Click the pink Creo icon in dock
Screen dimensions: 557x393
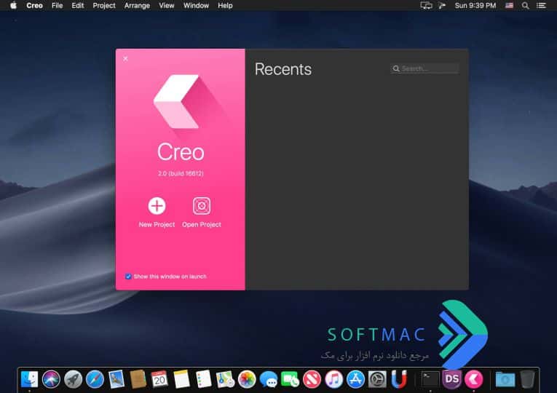click(474, 378)
